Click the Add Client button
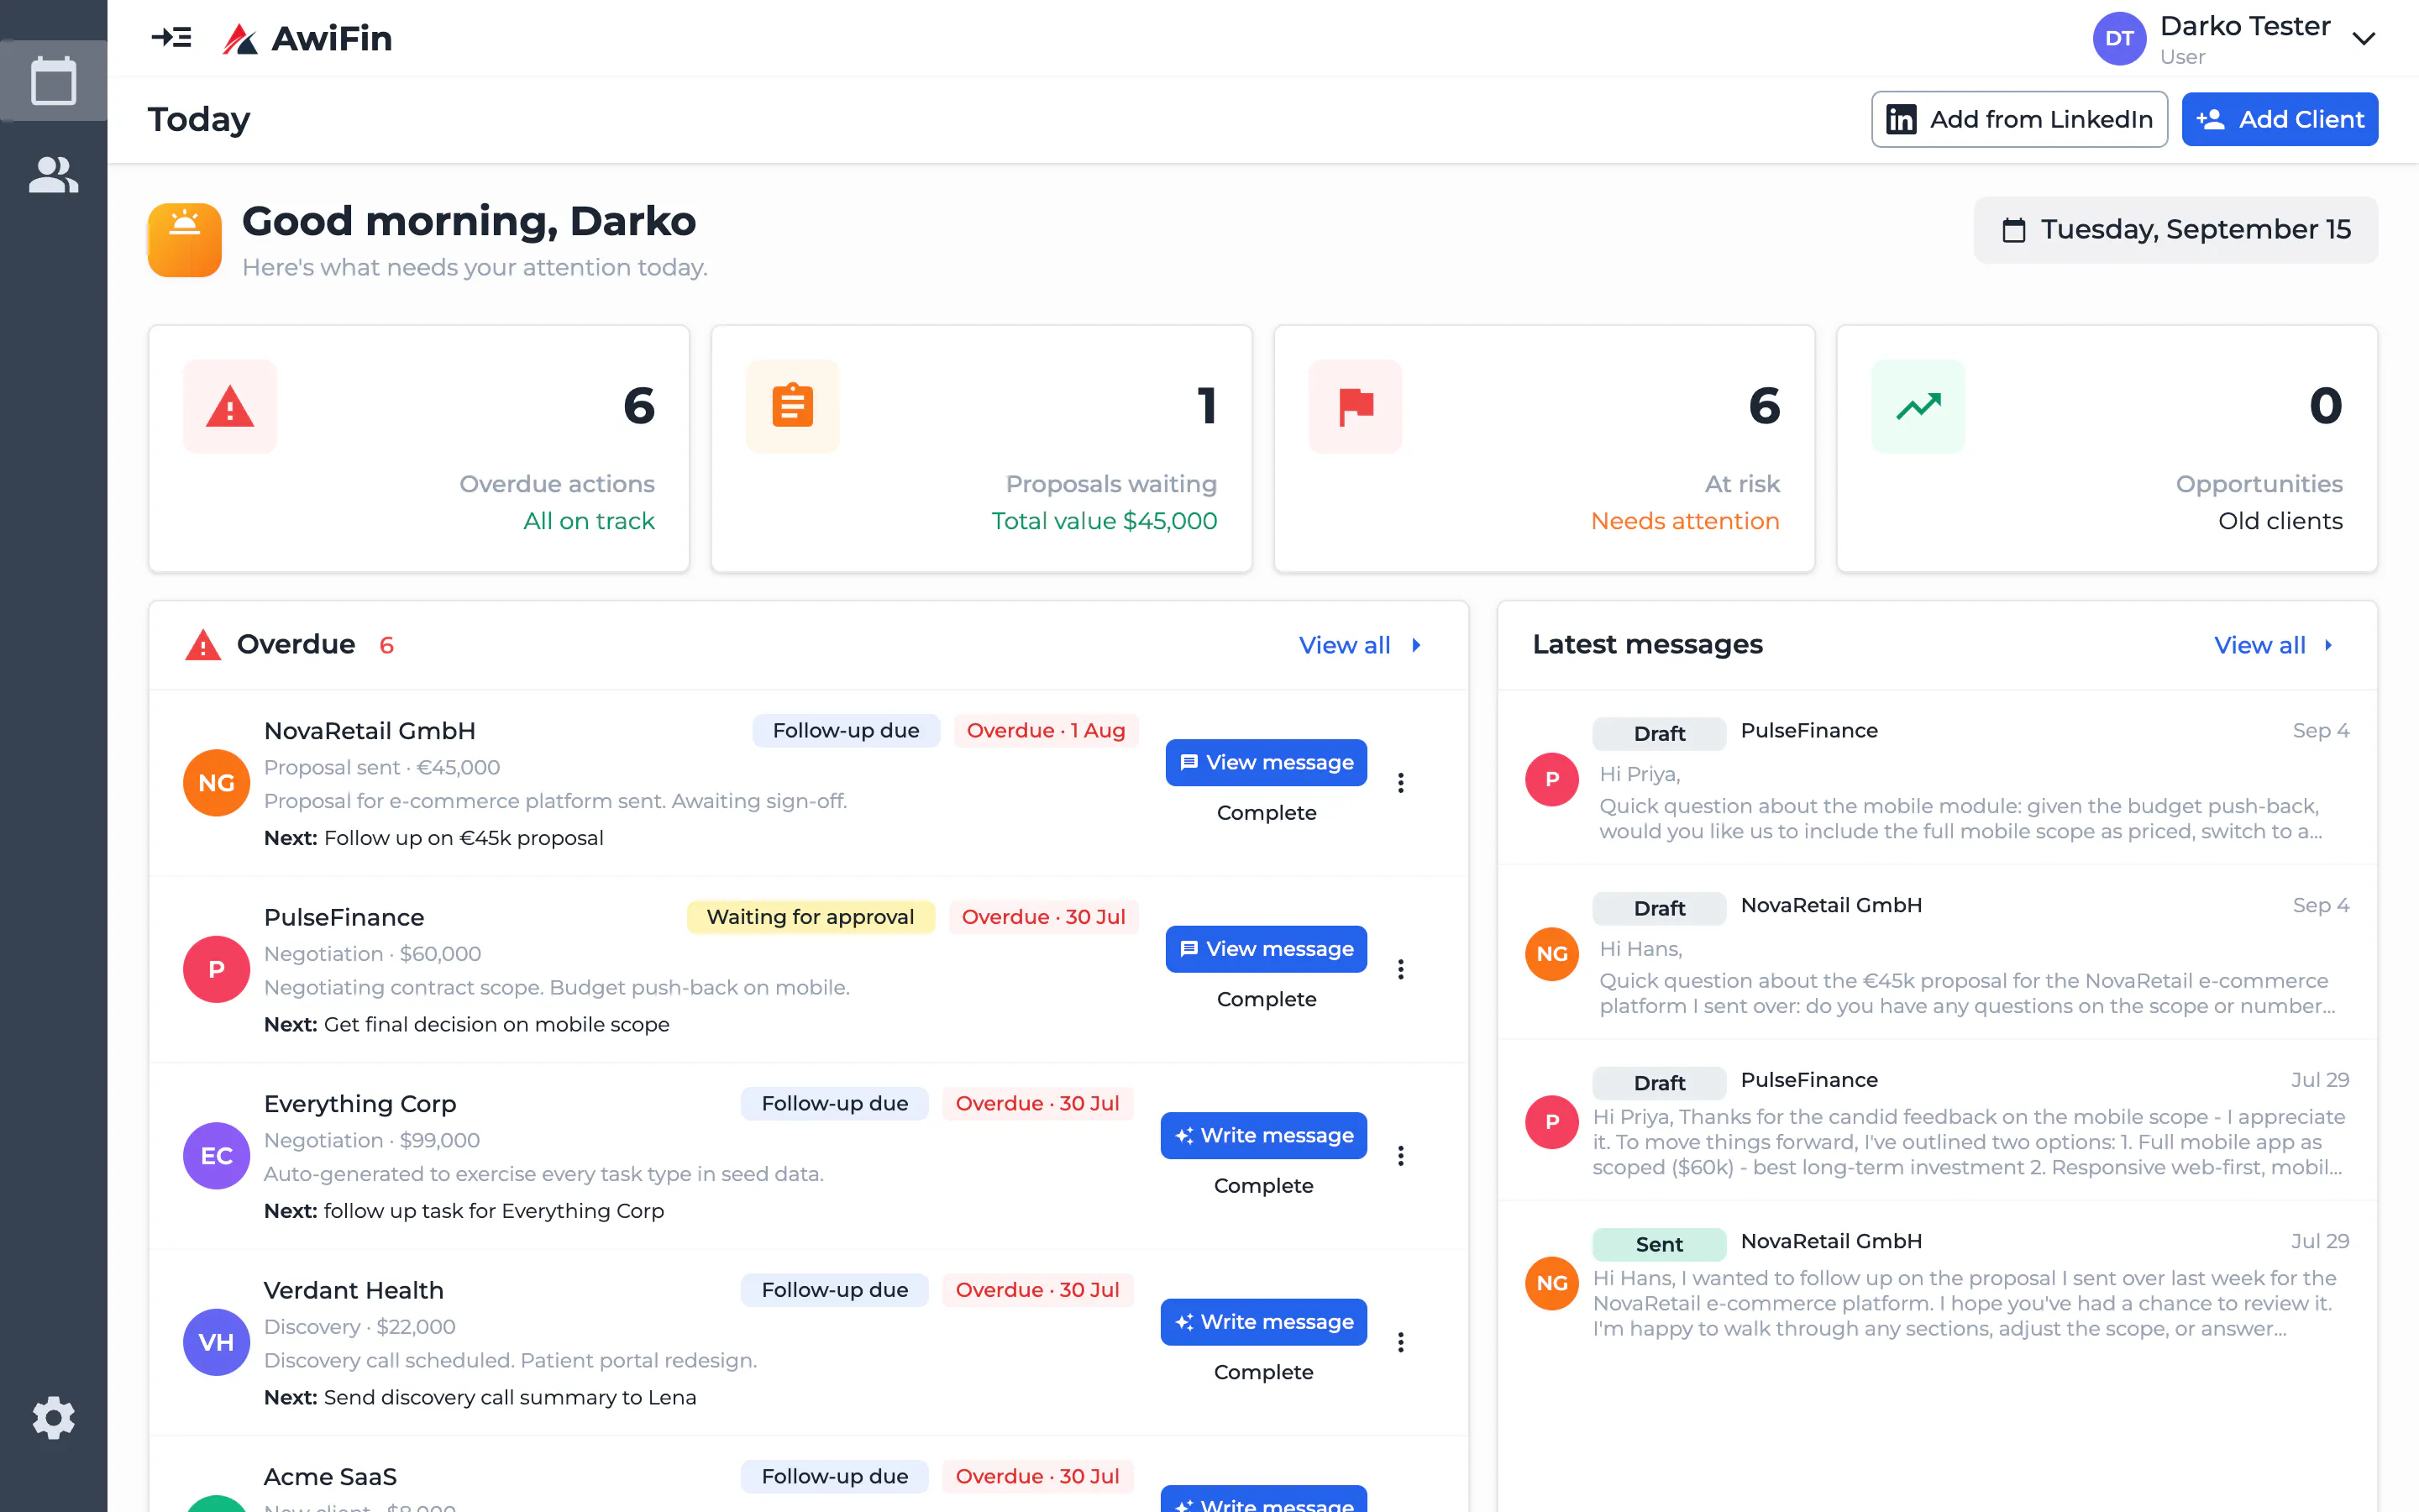This screenshot has width=2419, height=1512. [2279, 119]
